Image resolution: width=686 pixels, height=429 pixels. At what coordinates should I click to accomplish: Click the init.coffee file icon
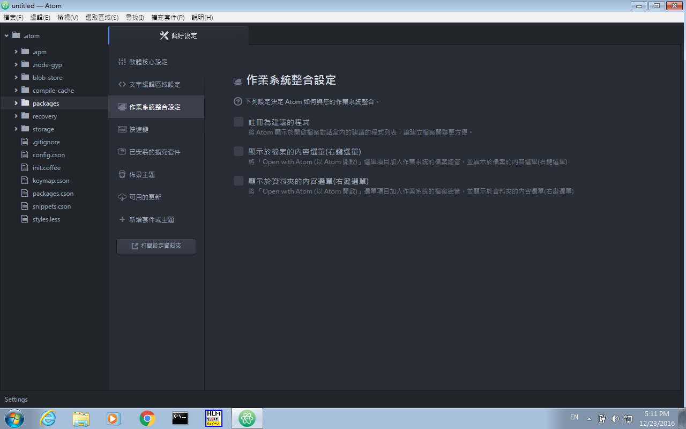[x=24, y=167]
